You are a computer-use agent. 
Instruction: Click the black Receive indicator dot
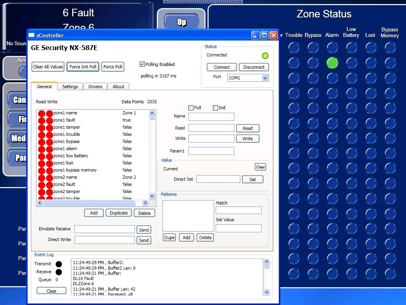pos(59,272)
